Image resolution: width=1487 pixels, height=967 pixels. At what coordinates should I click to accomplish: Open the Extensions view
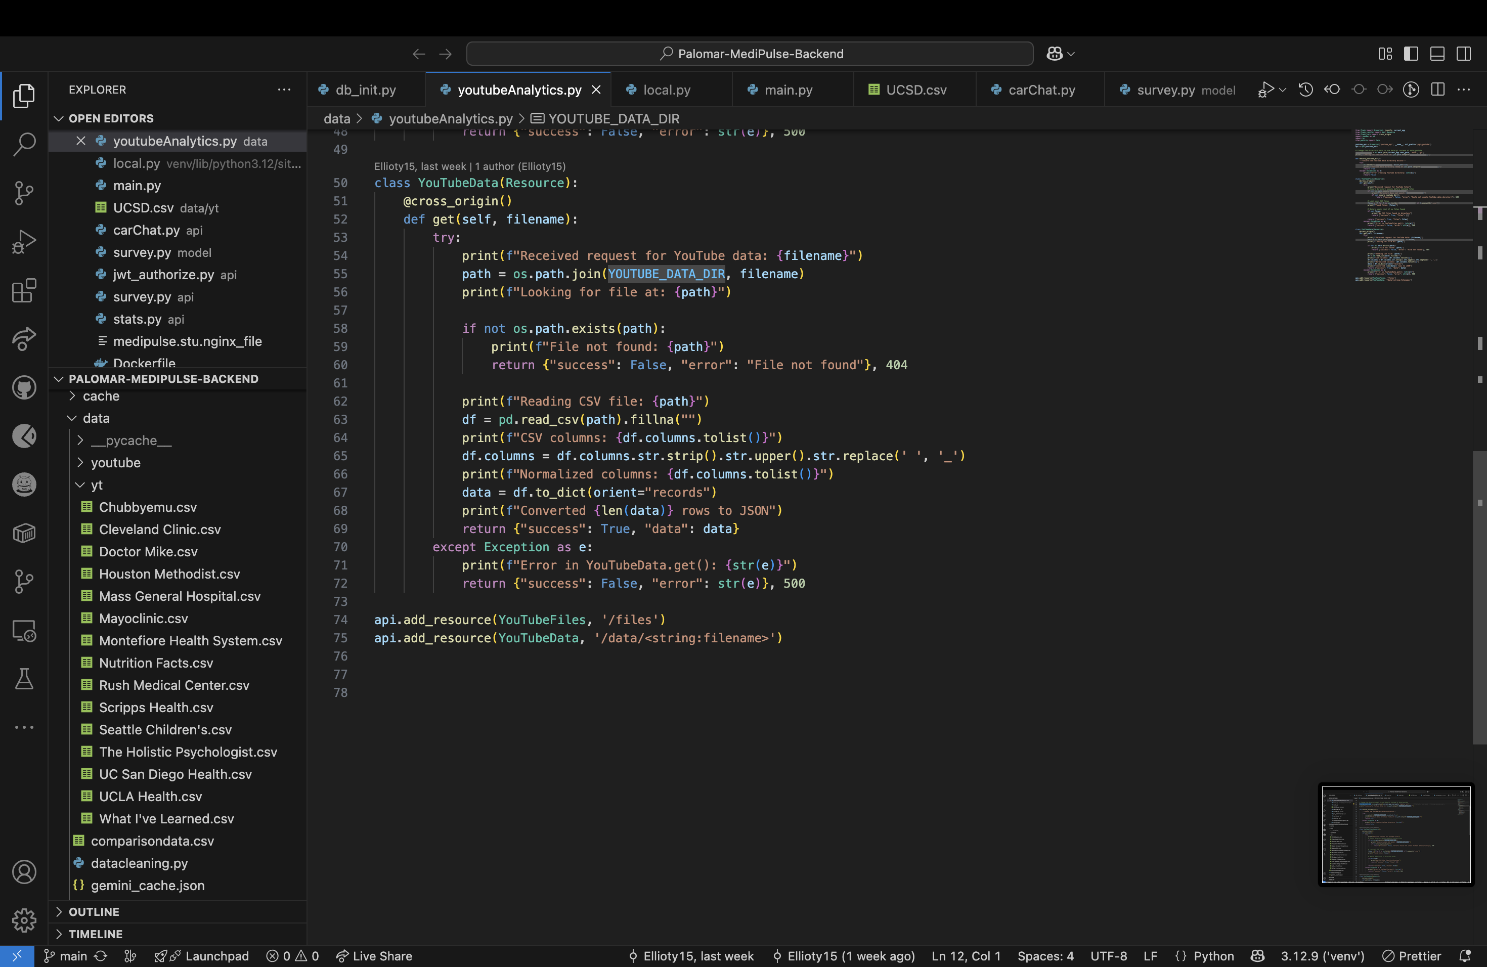click(24, 290)
